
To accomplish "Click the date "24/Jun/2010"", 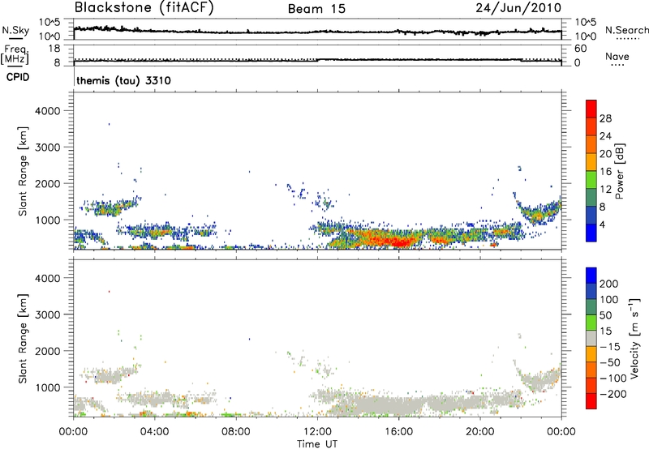I will click(x=518, y=8).
